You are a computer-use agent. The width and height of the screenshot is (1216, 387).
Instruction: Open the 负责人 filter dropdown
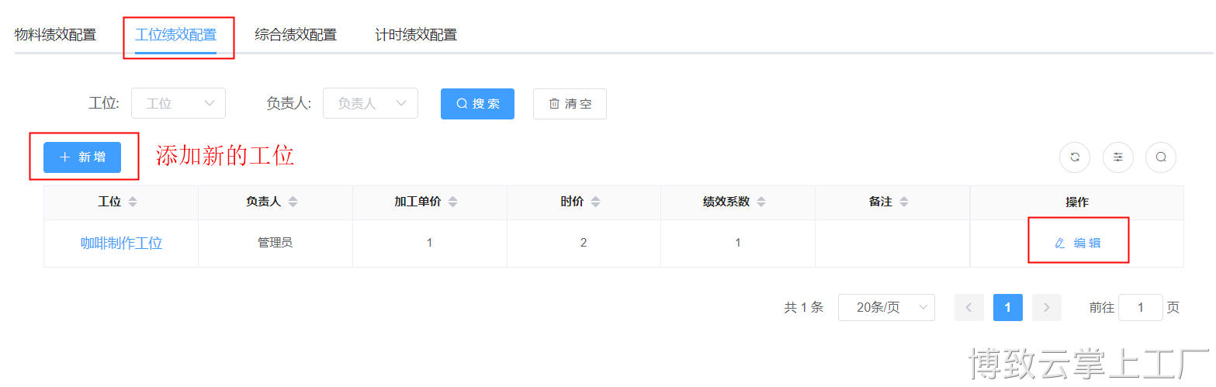coord(371,103)
